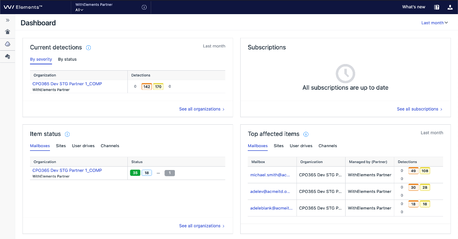Click the green 35 status badge
This screenshot has height=239, width=458.
135,173
